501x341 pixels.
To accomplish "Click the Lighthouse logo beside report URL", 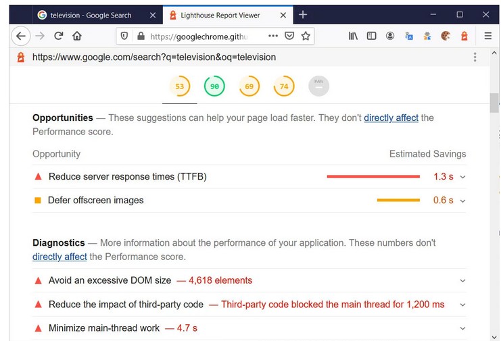I will point(21,57).
